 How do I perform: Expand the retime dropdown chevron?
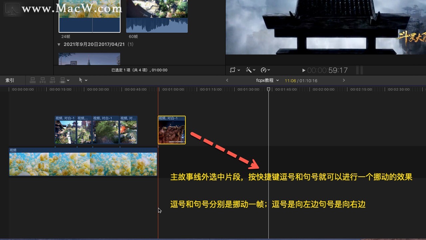pos(269,70)
